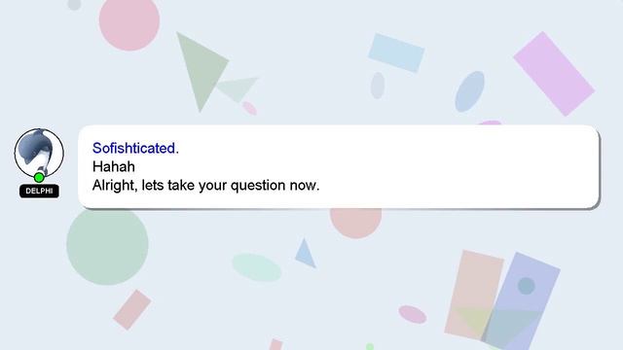Click the small grey ellipse near top
Image resolution: width=623 pixels, height=350 pixels.
click(x=378, y=86)
